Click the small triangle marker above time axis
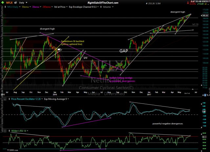 tap(193, 89)
